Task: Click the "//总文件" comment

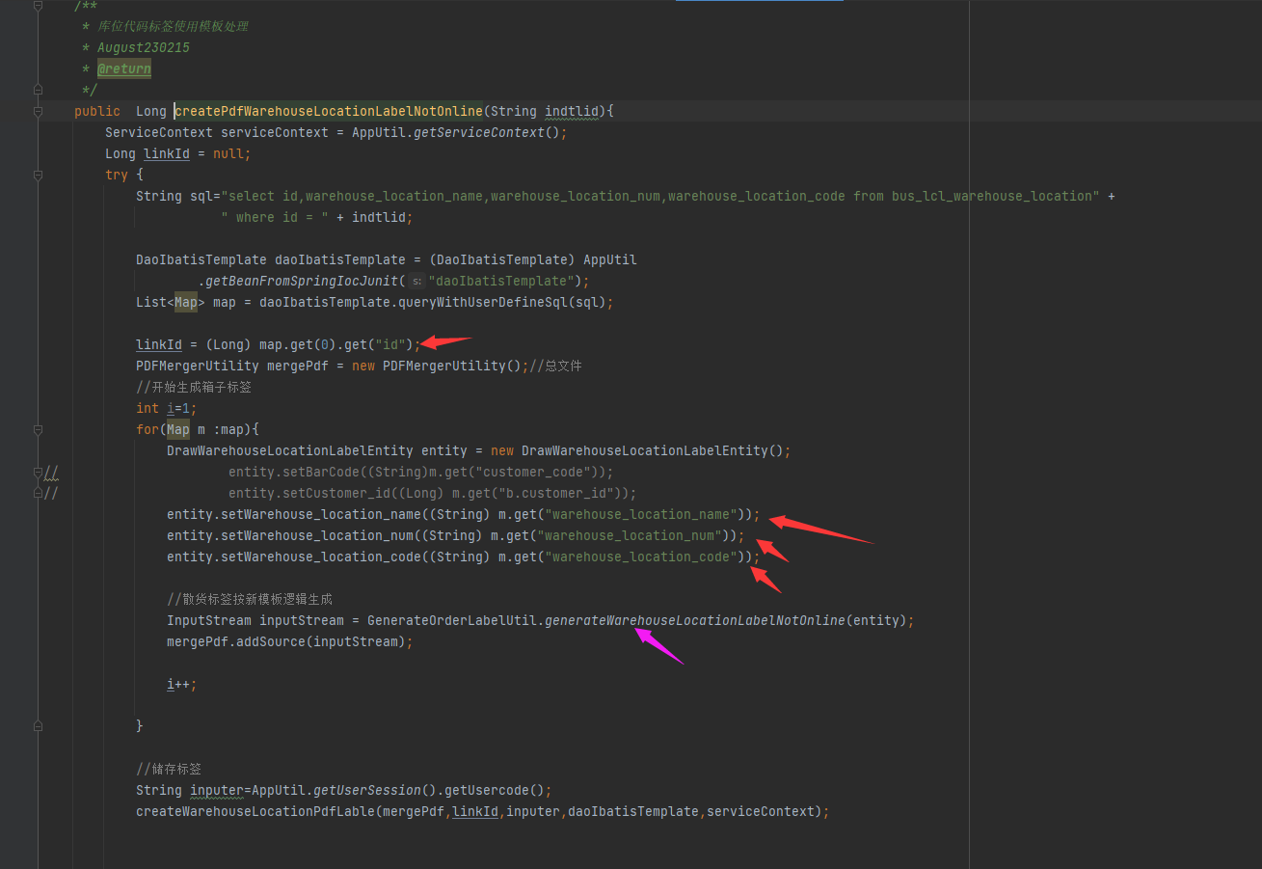Action: 555,366
